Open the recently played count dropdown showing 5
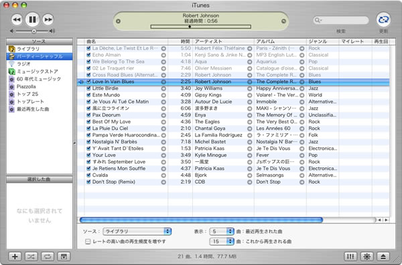This screenshot has height=265, width=402. click(222, 232)
